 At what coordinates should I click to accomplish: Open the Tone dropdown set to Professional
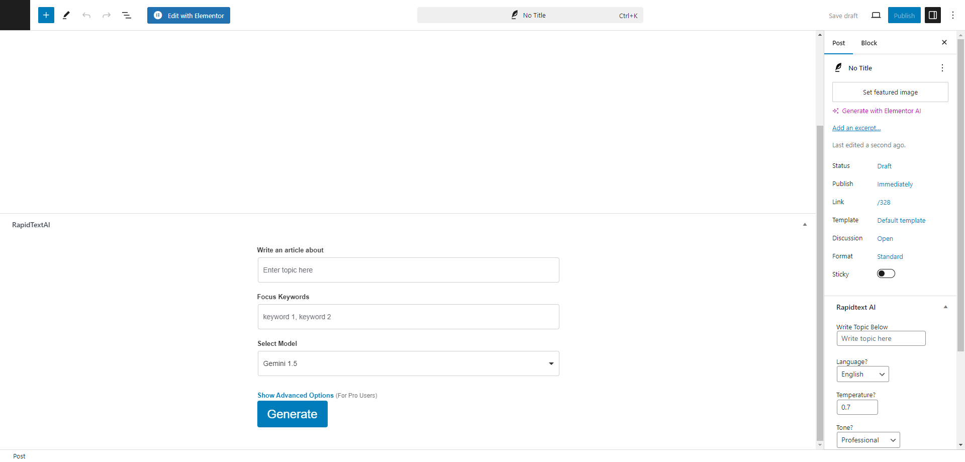coord(868,440)
